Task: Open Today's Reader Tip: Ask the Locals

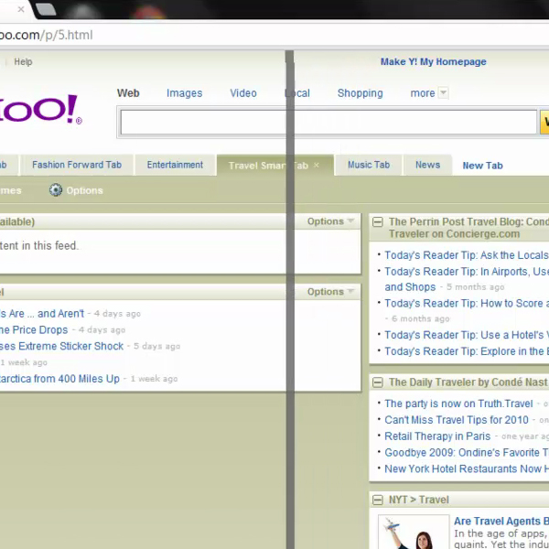Action: (x=467, y=255)
